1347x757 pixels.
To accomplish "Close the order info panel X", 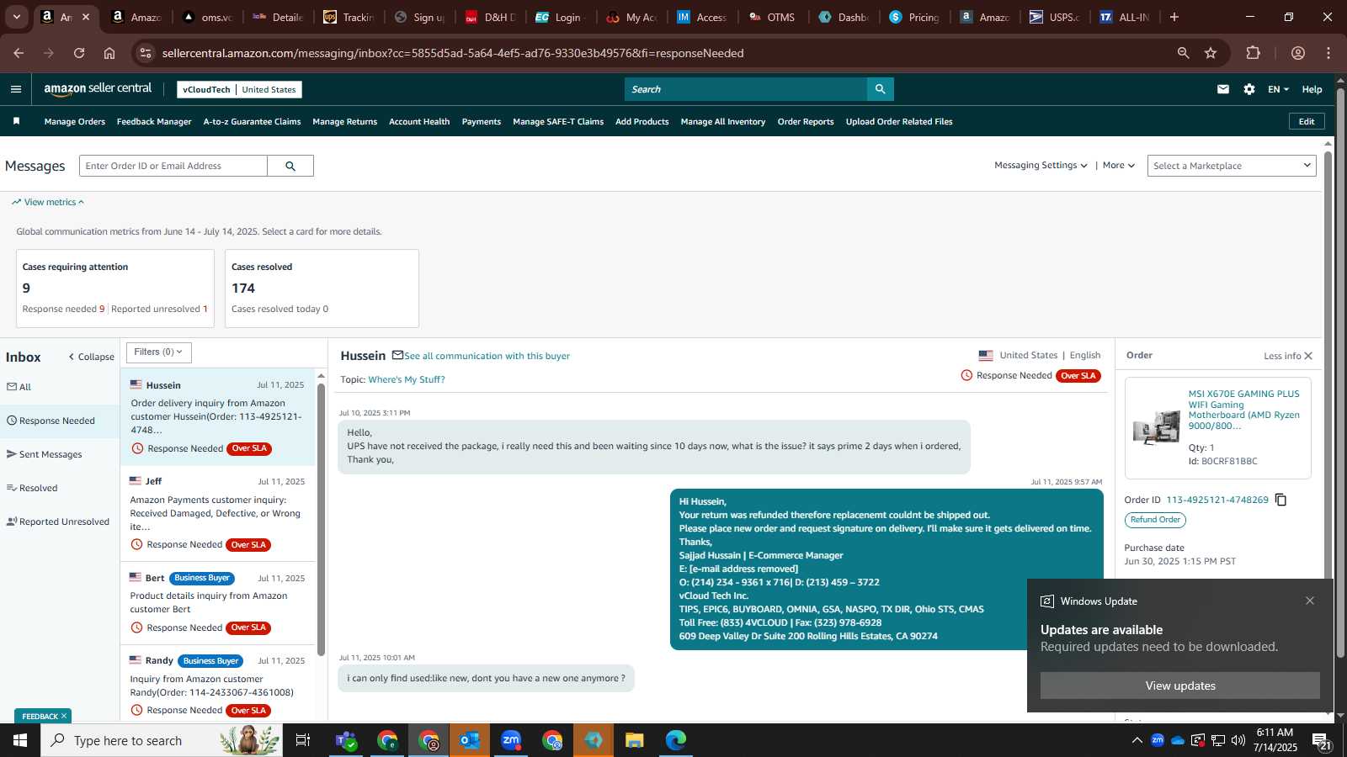I will (1308, 356).
